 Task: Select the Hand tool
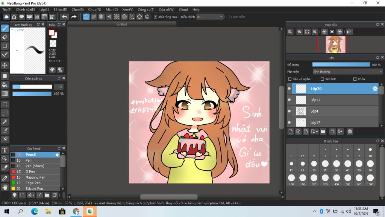(x=5, y=187)
